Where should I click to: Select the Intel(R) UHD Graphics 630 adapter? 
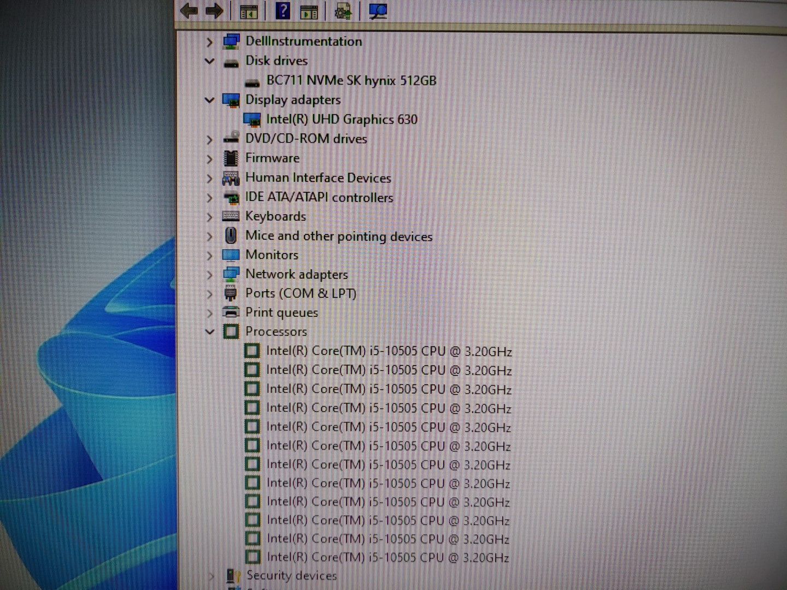pyautogui.click(x=342, y=119)
